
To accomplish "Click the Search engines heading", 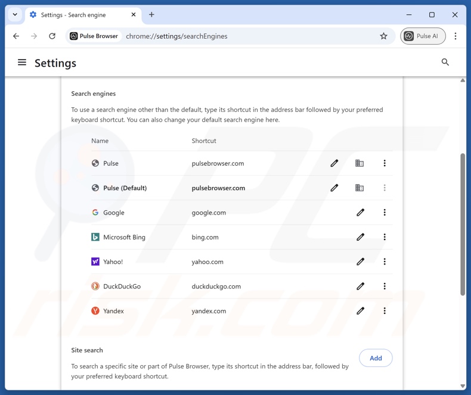I will click(94, 94).
